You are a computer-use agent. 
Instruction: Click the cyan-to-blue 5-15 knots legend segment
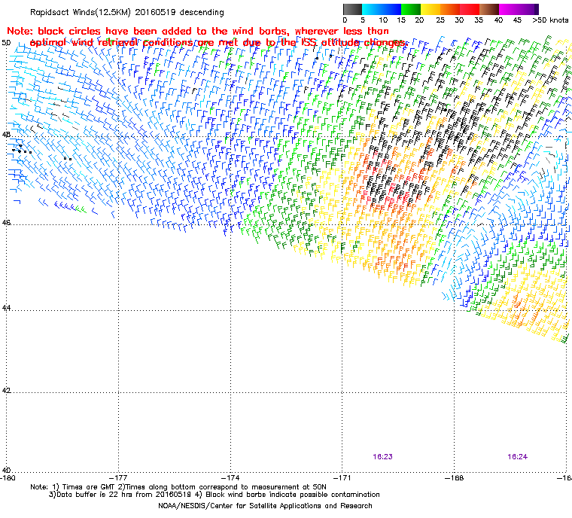pos(382,9)
